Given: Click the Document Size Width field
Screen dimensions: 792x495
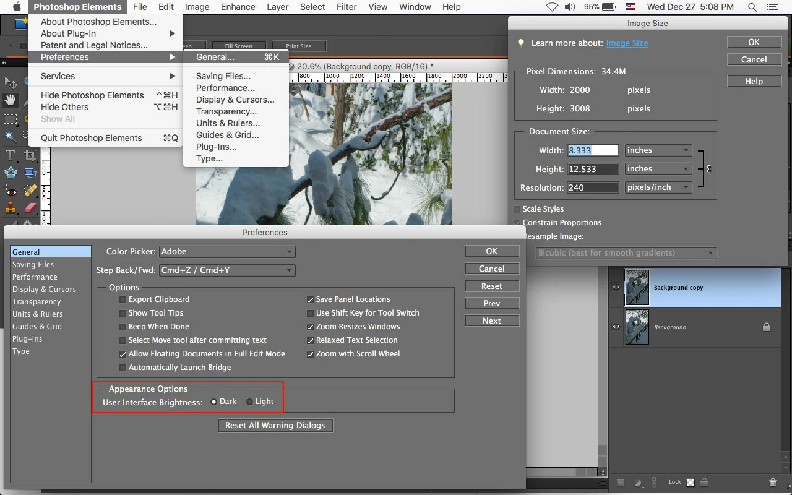Looking at the screenshot, I should [593, 150].
